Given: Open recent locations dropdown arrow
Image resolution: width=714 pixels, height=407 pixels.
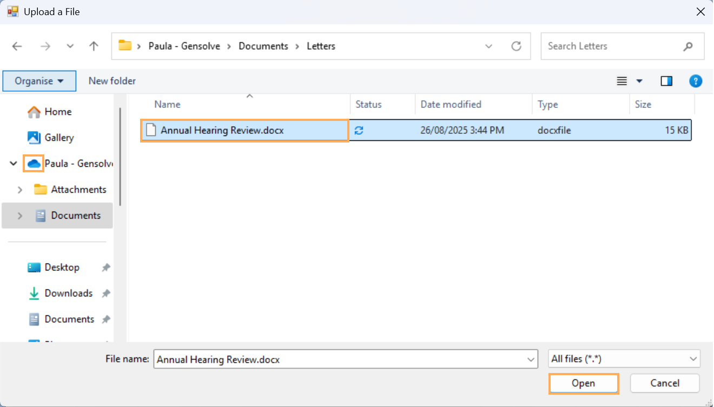Looking at the screenshot, I should [70, 46].
